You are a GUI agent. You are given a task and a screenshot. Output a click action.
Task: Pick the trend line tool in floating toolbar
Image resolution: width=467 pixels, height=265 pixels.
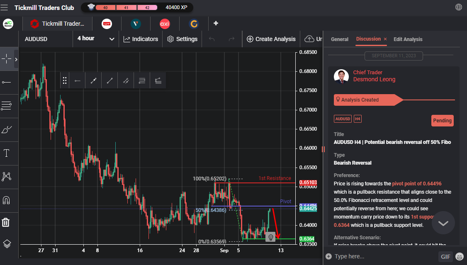pos(109,80)
